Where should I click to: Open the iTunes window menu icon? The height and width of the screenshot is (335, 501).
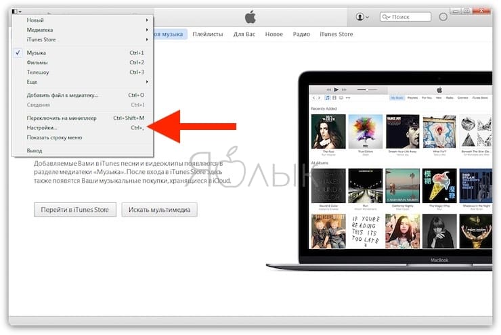point(16,12)
